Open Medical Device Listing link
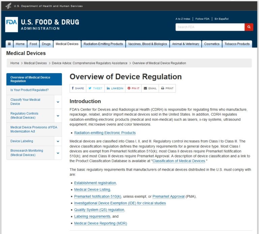This screenshot has height=234, width=259. click(x=92, y=189)
